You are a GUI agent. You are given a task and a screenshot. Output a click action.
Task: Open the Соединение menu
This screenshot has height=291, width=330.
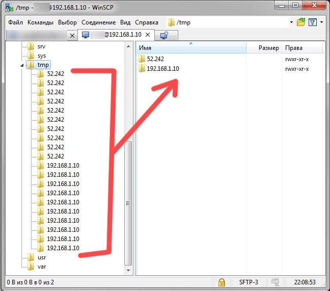click(98, 22)
